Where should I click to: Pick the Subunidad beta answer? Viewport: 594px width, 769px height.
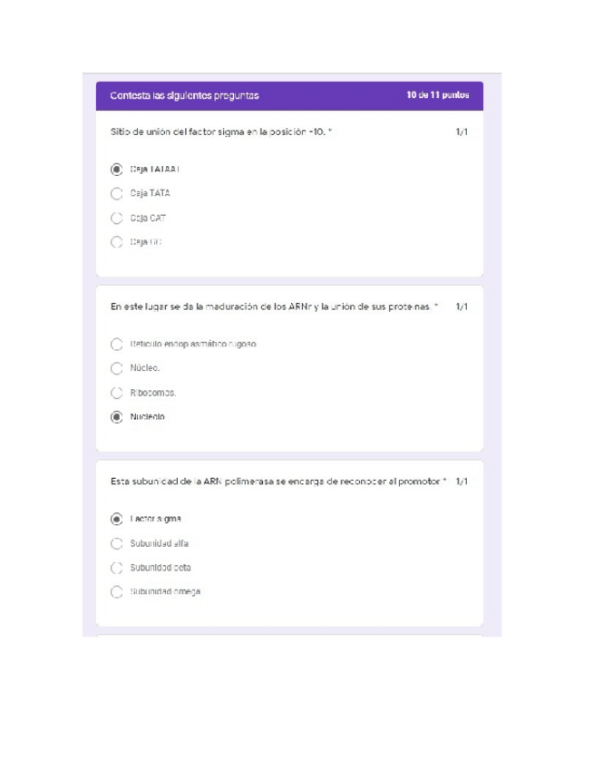(116, 568)
